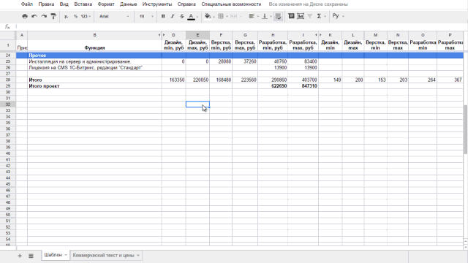468x263 pixels.
Task: Add a new sheet with plus button
Action: (20, 256)
